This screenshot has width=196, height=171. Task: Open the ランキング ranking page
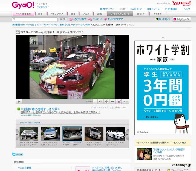95,19
